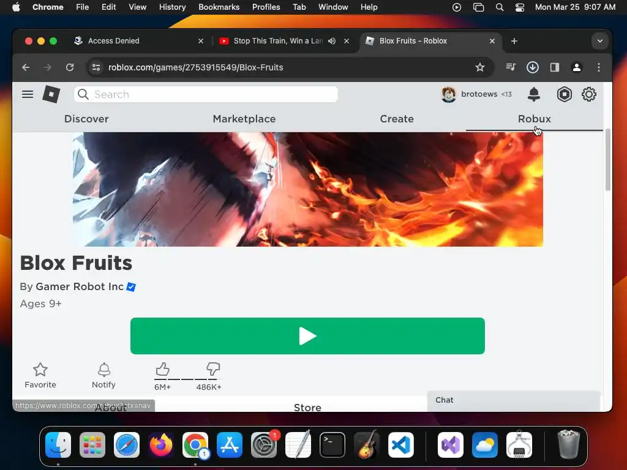Image resolution: width=627 pixels, height=470 pixels.
Task: Close the Stop This Train tab
Action: 347,41
